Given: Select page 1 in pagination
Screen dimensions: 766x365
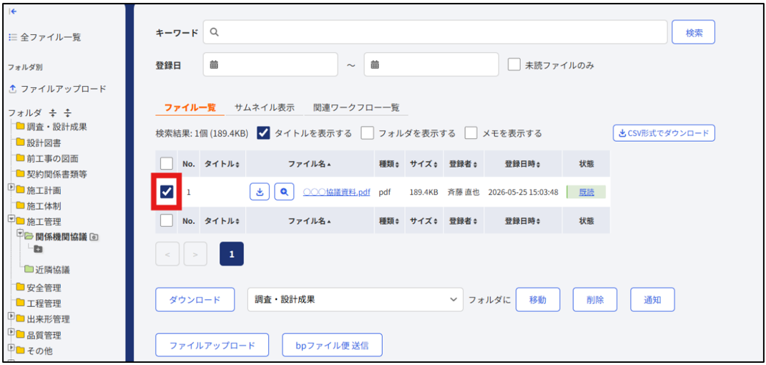Looking at the screenshot, I should click(232, 254).
